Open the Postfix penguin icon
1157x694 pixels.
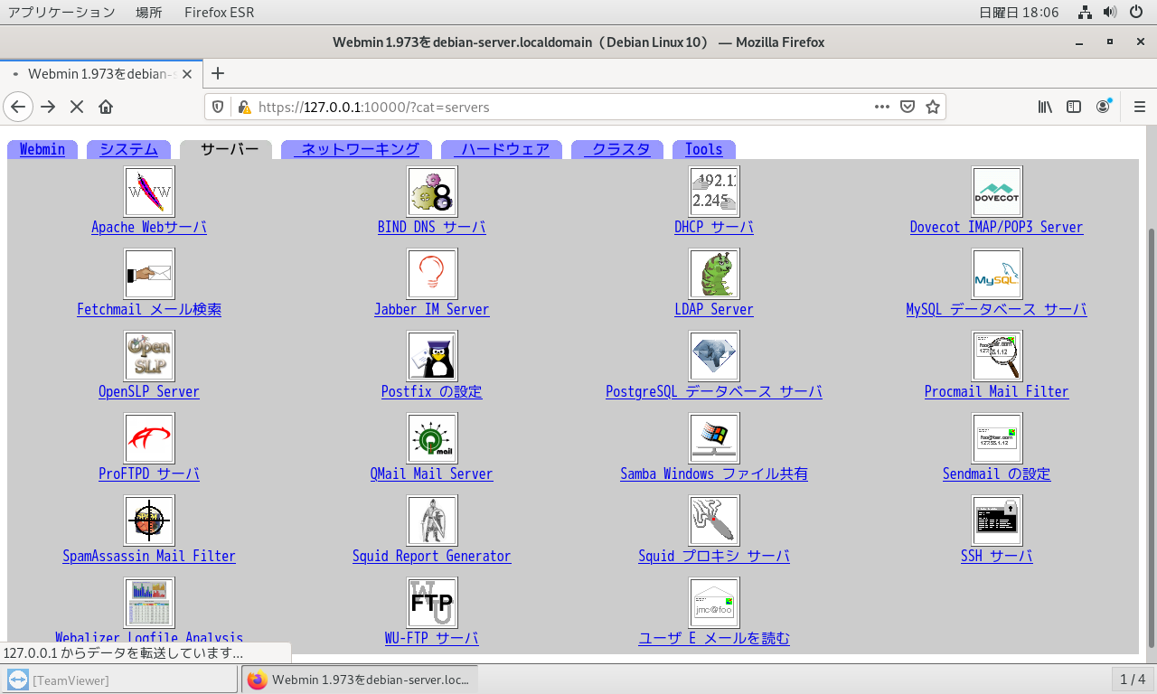(432, 356)
